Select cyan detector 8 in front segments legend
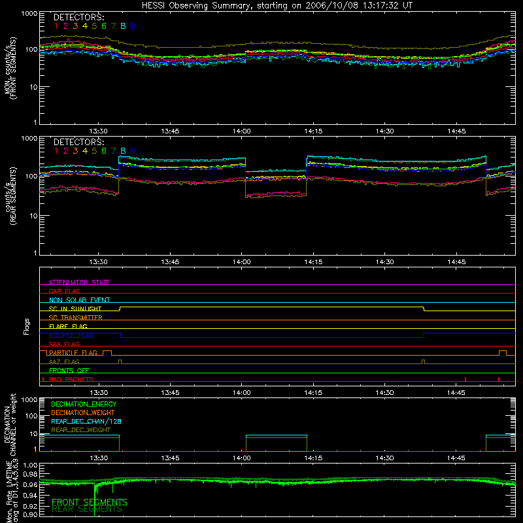 pos(123,26)
